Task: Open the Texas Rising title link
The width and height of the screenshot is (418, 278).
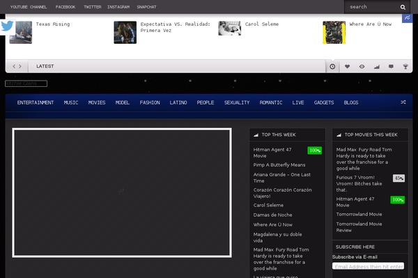Action: 53,24
